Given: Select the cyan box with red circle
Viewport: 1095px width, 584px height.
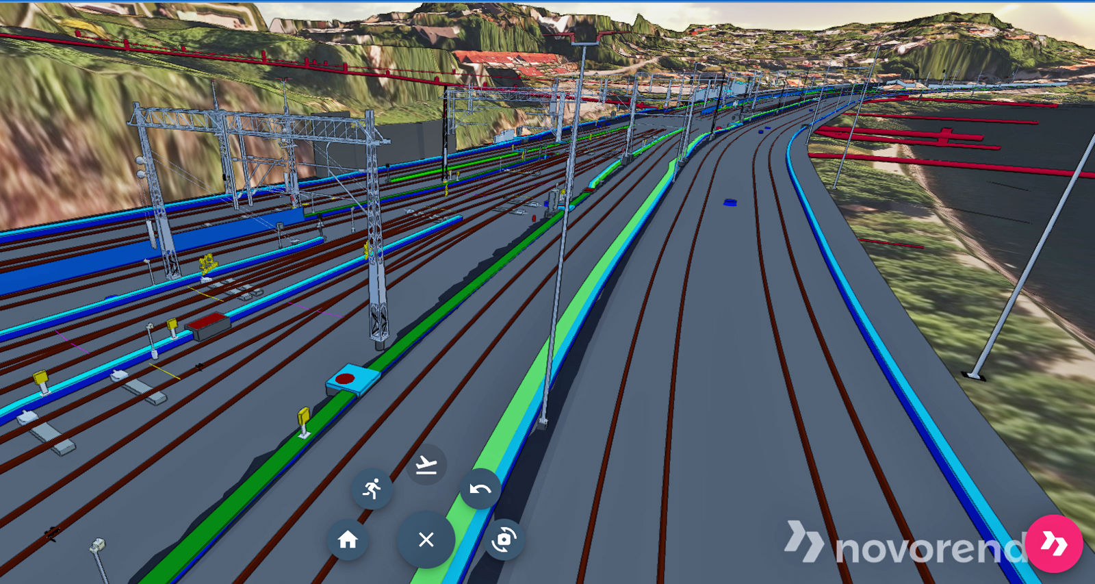Looking at the screenshot, I should click(x=352, y=380).
